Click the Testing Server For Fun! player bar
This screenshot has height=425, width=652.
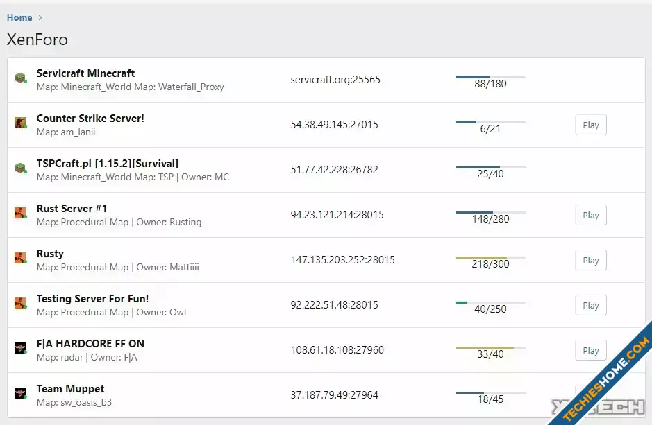pos(491,302)
